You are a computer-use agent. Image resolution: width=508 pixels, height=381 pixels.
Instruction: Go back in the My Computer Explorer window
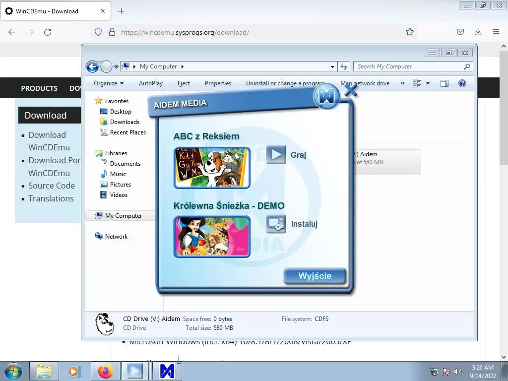click(92, 67)
